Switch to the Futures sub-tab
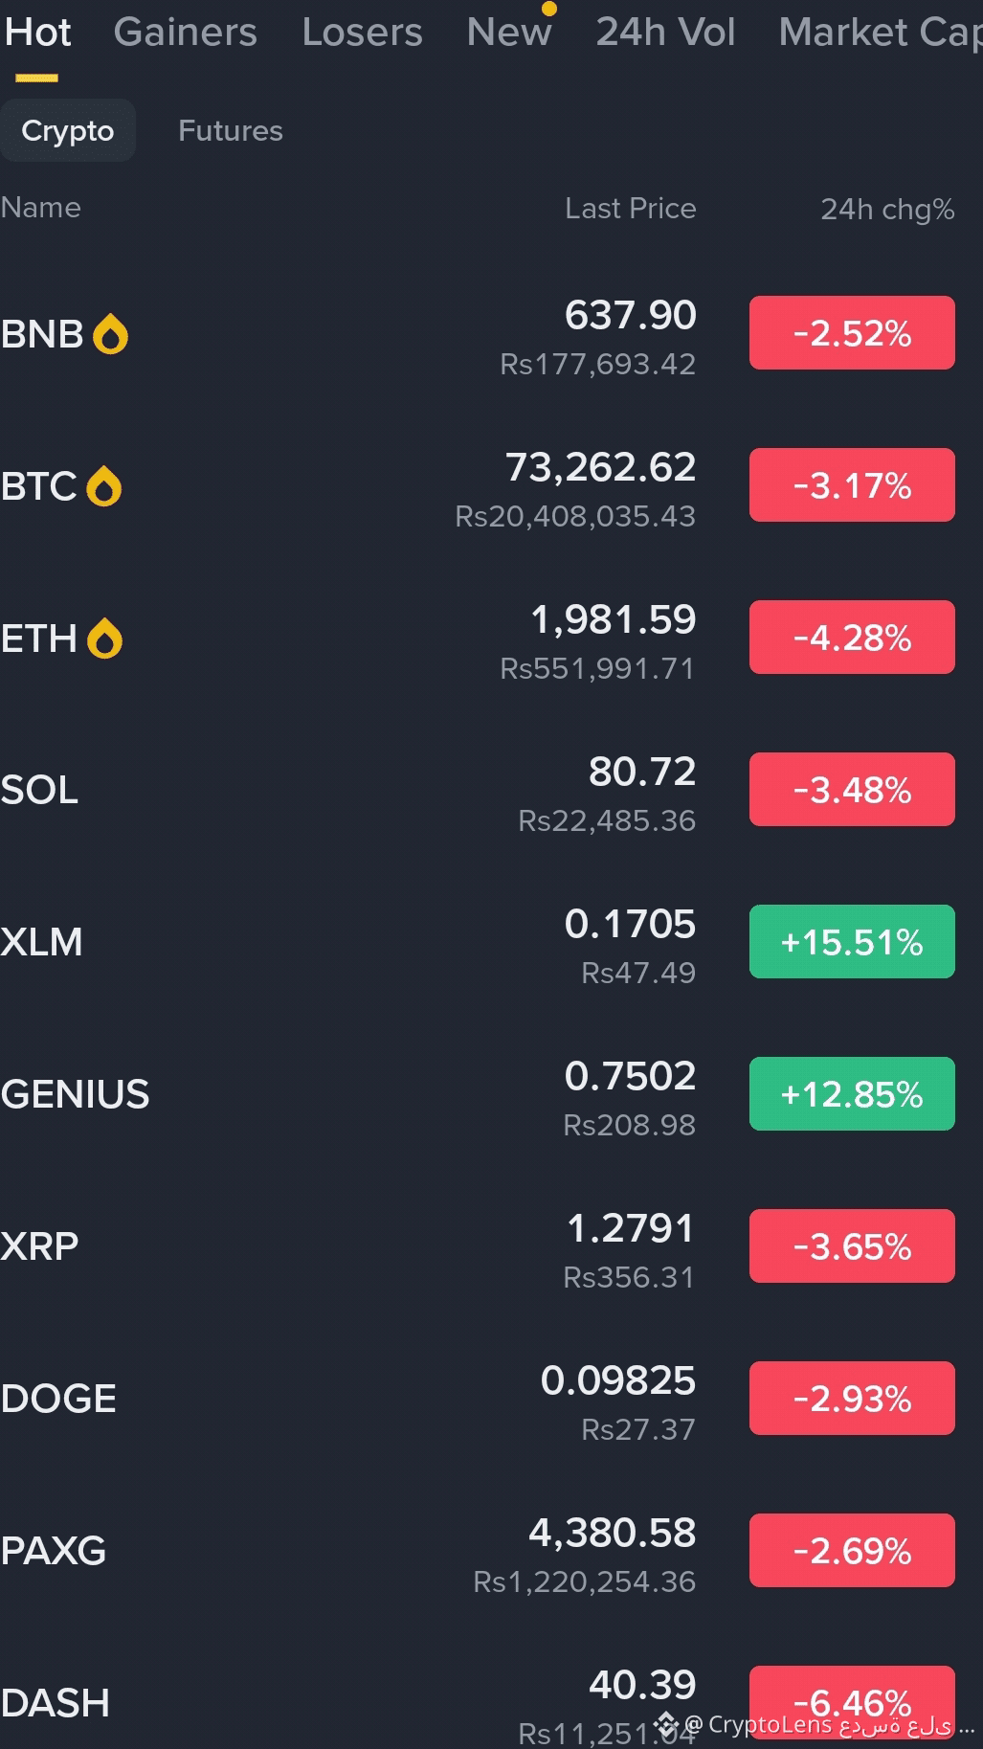This screenshot has height=1749, width=983. point(231,130)
